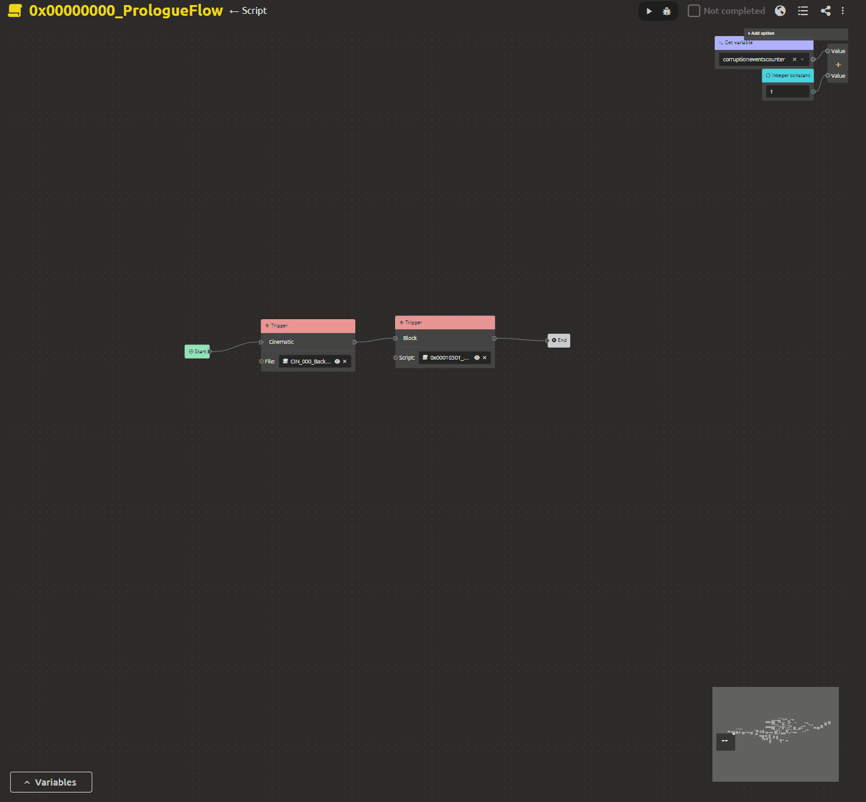Run the script with the play button
The image size is (866, 802).
coord(649,11)
